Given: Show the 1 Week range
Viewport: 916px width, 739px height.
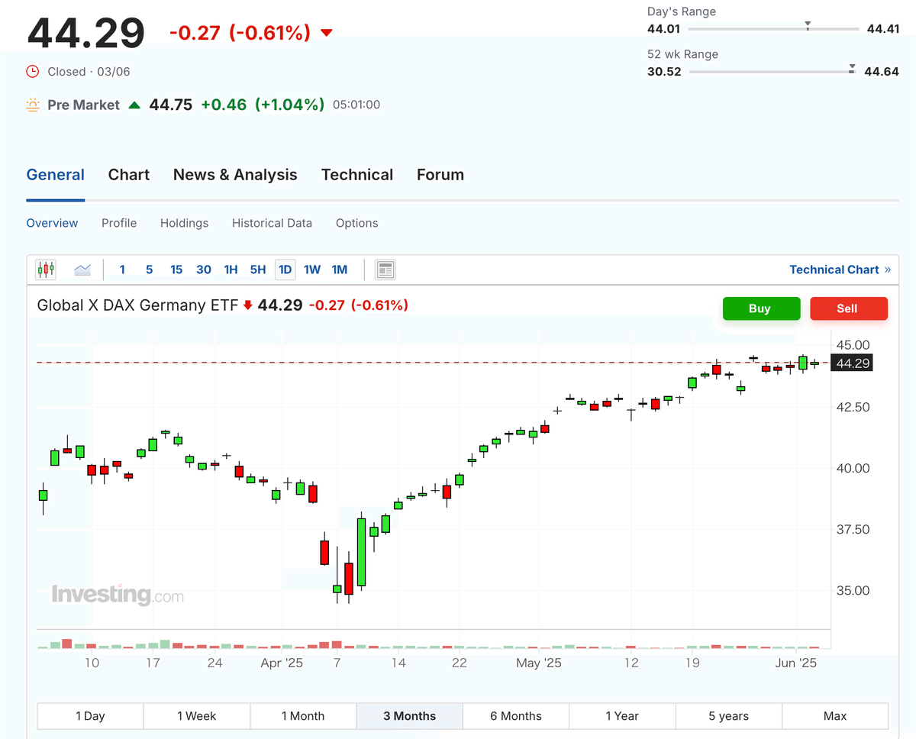Looking at the screenshot, I should pos(197,716).
